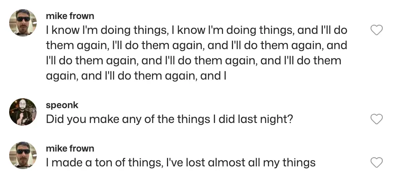
Task: Select the comment "Did you make any of the things"
Action: pos(169,119)
